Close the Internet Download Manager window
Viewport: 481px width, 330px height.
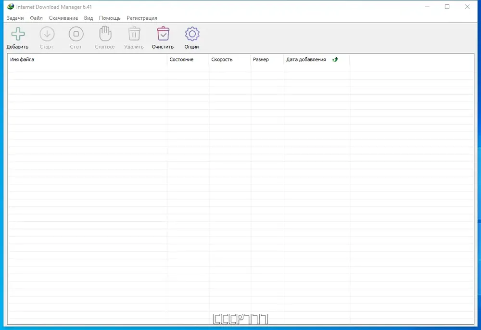click(x=467, y=7)
